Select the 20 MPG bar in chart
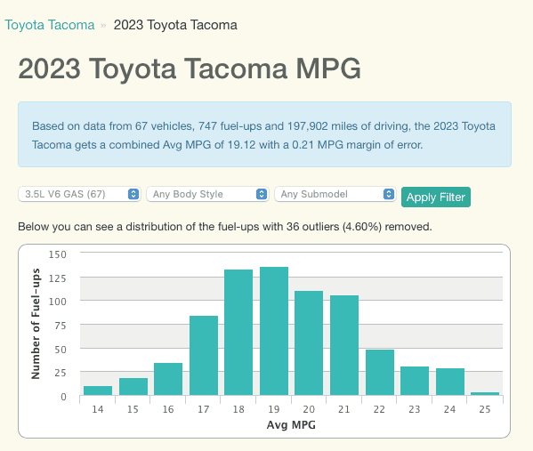The image size is (533, 451). (x=309, y=343)
